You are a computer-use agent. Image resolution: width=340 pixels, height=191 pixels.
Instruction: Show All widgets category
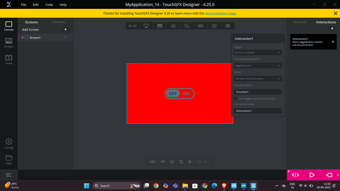click(x=132, y=26)
